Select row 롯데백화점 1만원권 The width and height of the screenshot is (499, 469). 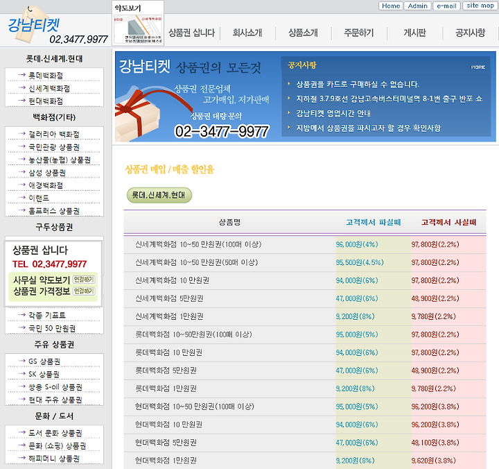pyautogui.click(x=305, y=389)
